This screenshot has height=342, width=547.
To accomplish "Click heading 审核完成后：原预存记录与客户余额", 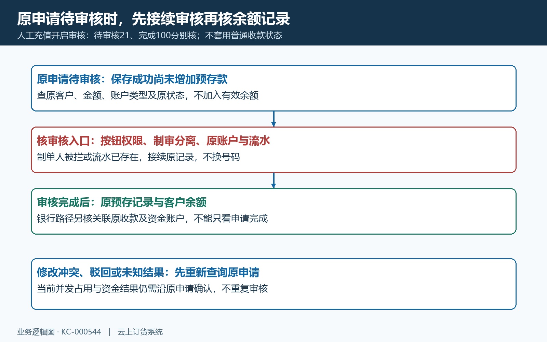I will [x=122, y=202].
